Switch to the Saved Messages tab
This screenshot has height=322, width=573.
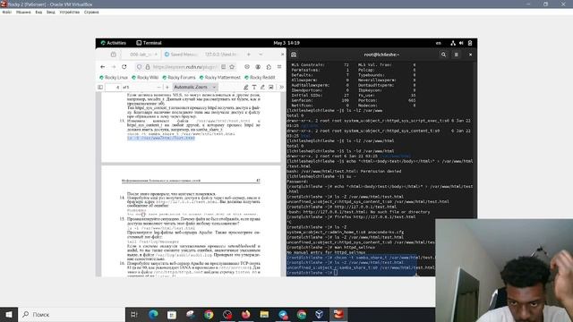pyautogui.click(x=181, y=55)
